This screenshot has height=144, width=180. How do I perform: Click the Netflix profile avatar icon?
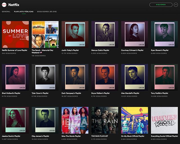coord(4,4)
